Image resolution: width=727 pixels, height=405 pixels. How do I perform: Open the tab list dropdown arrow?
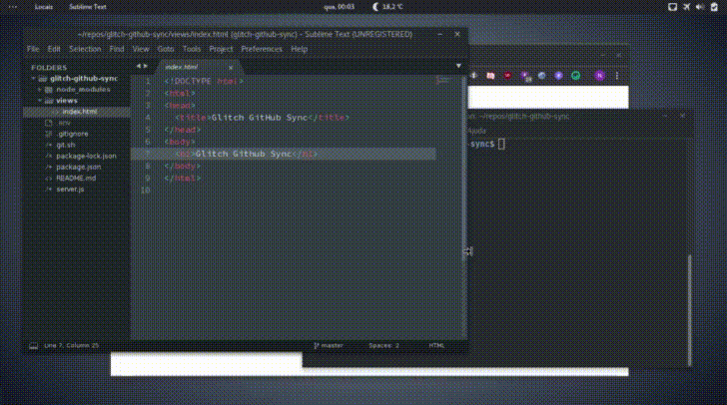[x=458, y=66]
